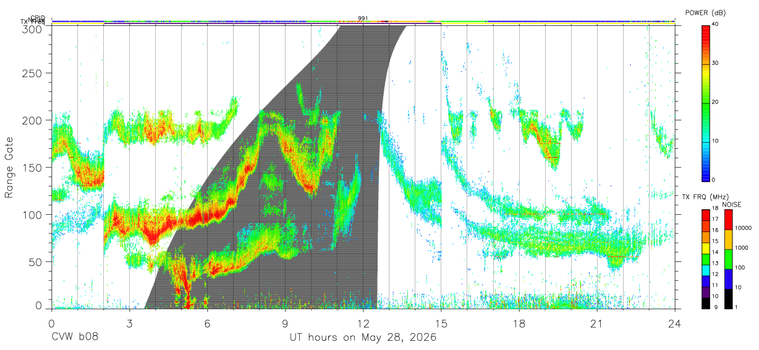Click the '12' tick on the TX FRQ legend
The height and width of the screenshot is (350, 759).
click(716, 275)
